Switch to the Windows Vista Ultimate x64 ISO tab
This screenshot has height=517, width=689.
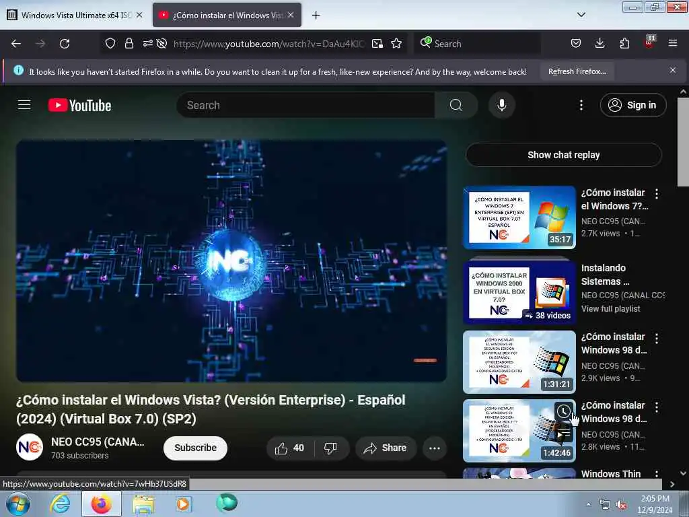[75, 15]
